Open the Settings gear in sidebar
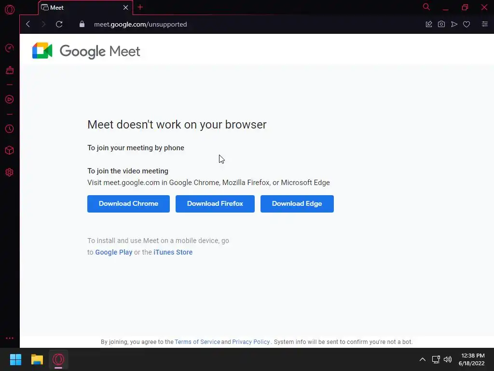 click(x=9, y=172)
